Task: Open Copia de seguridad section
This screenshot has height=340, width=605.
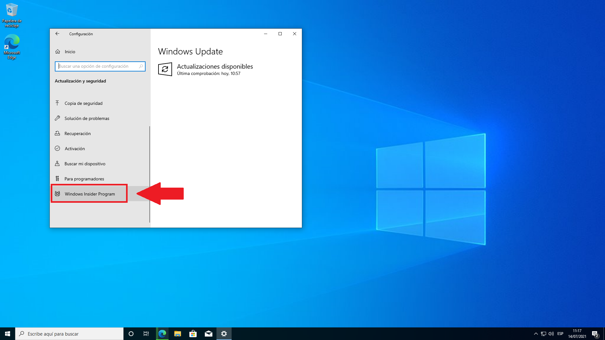Action: coord(83,103)
